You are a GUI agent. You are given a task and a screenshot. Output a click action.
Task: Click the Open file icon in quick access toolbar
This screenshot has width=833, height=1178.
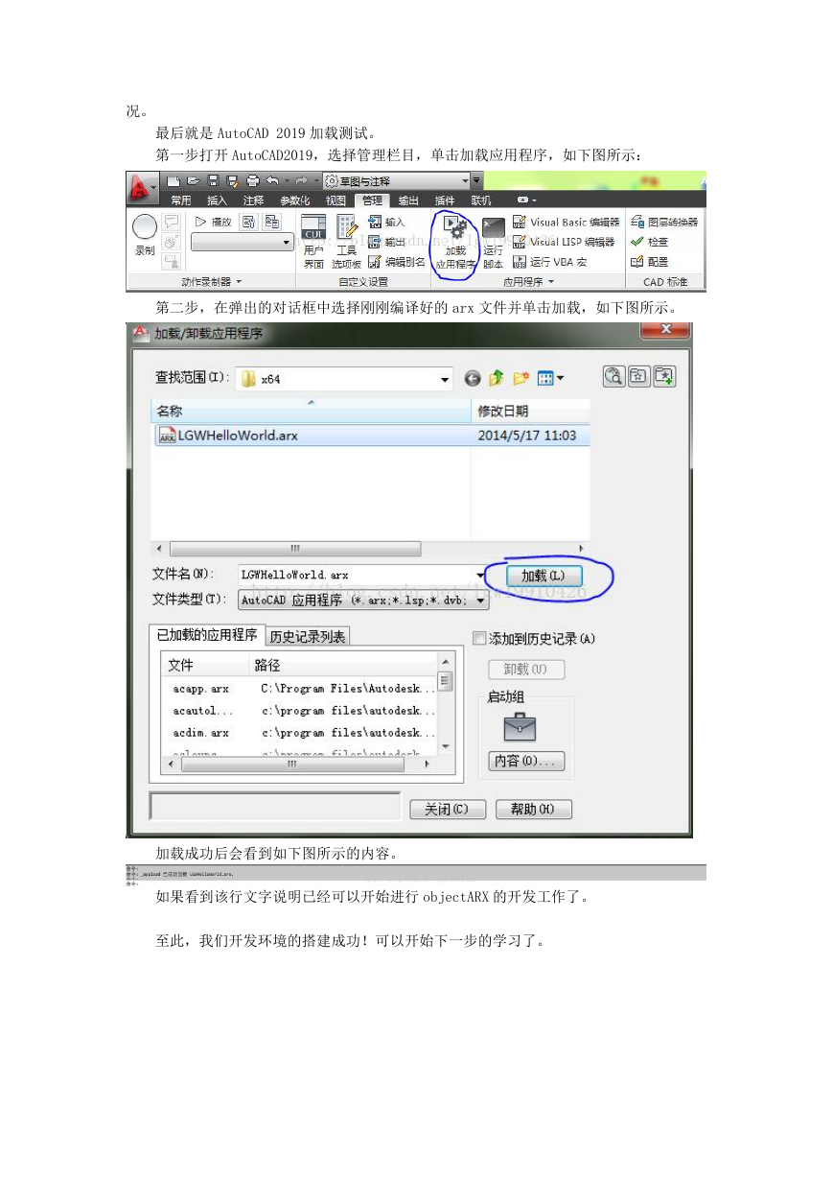pyautogui.click(x=193, y=180)
